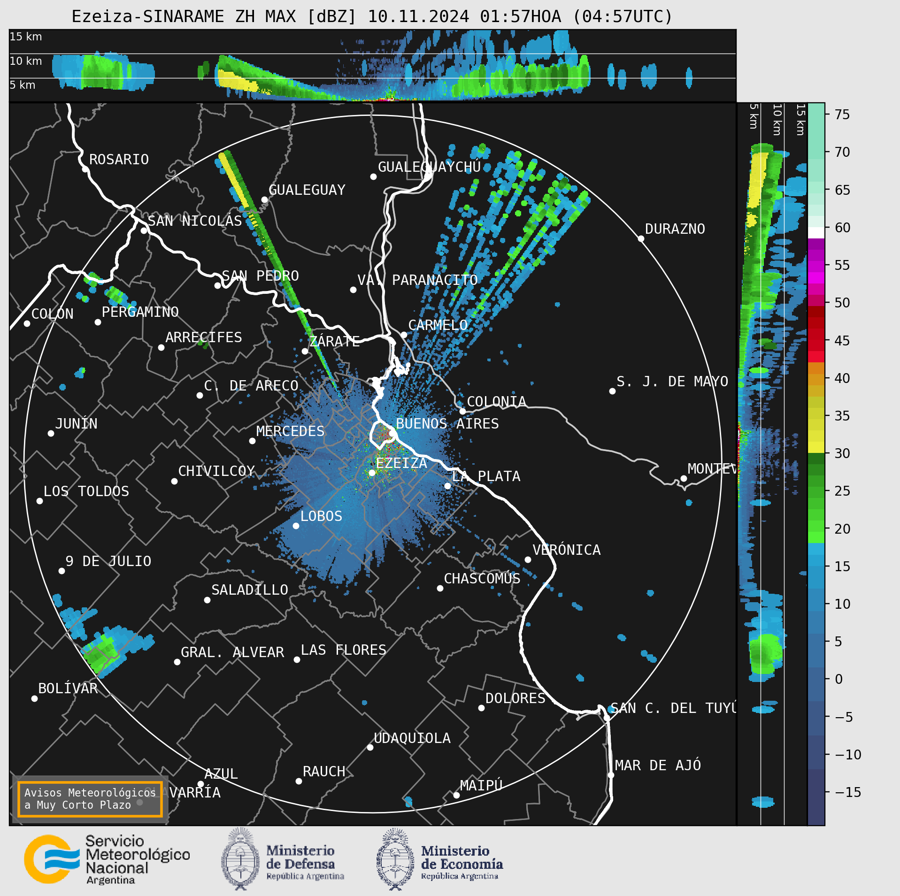The width and height of the screenshot is (900, 896).
Task: Click the LOBOS city marker dot
Action: (x=296, y=526)
